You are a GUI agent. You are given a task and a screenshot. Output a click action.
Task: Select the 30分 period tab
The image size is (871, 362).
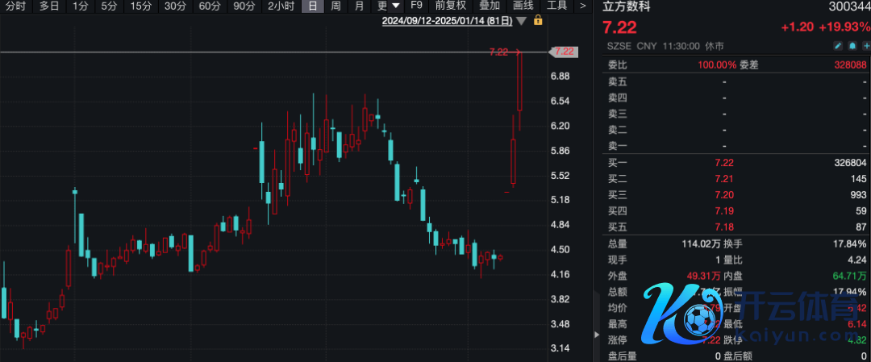(x=175, y=6)
